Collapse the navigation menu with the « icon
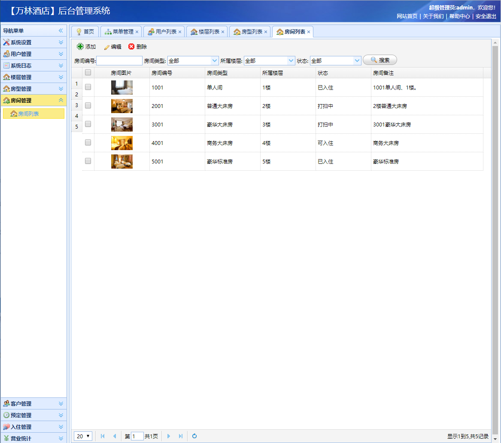Image resolution: width=501 pixels, height=443 pixels. pyautogui.click(x=61, y=31)
